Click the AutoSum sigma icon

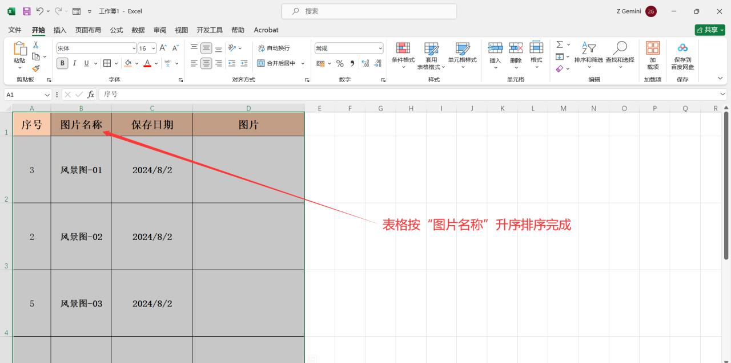click(x=560, y=44)
